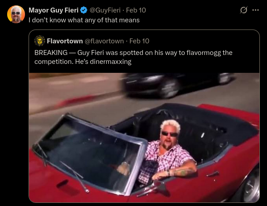Click the blue verified badge
Image resolution: width=267 pixels, height=206 pixels.
[x=83, y=10]
